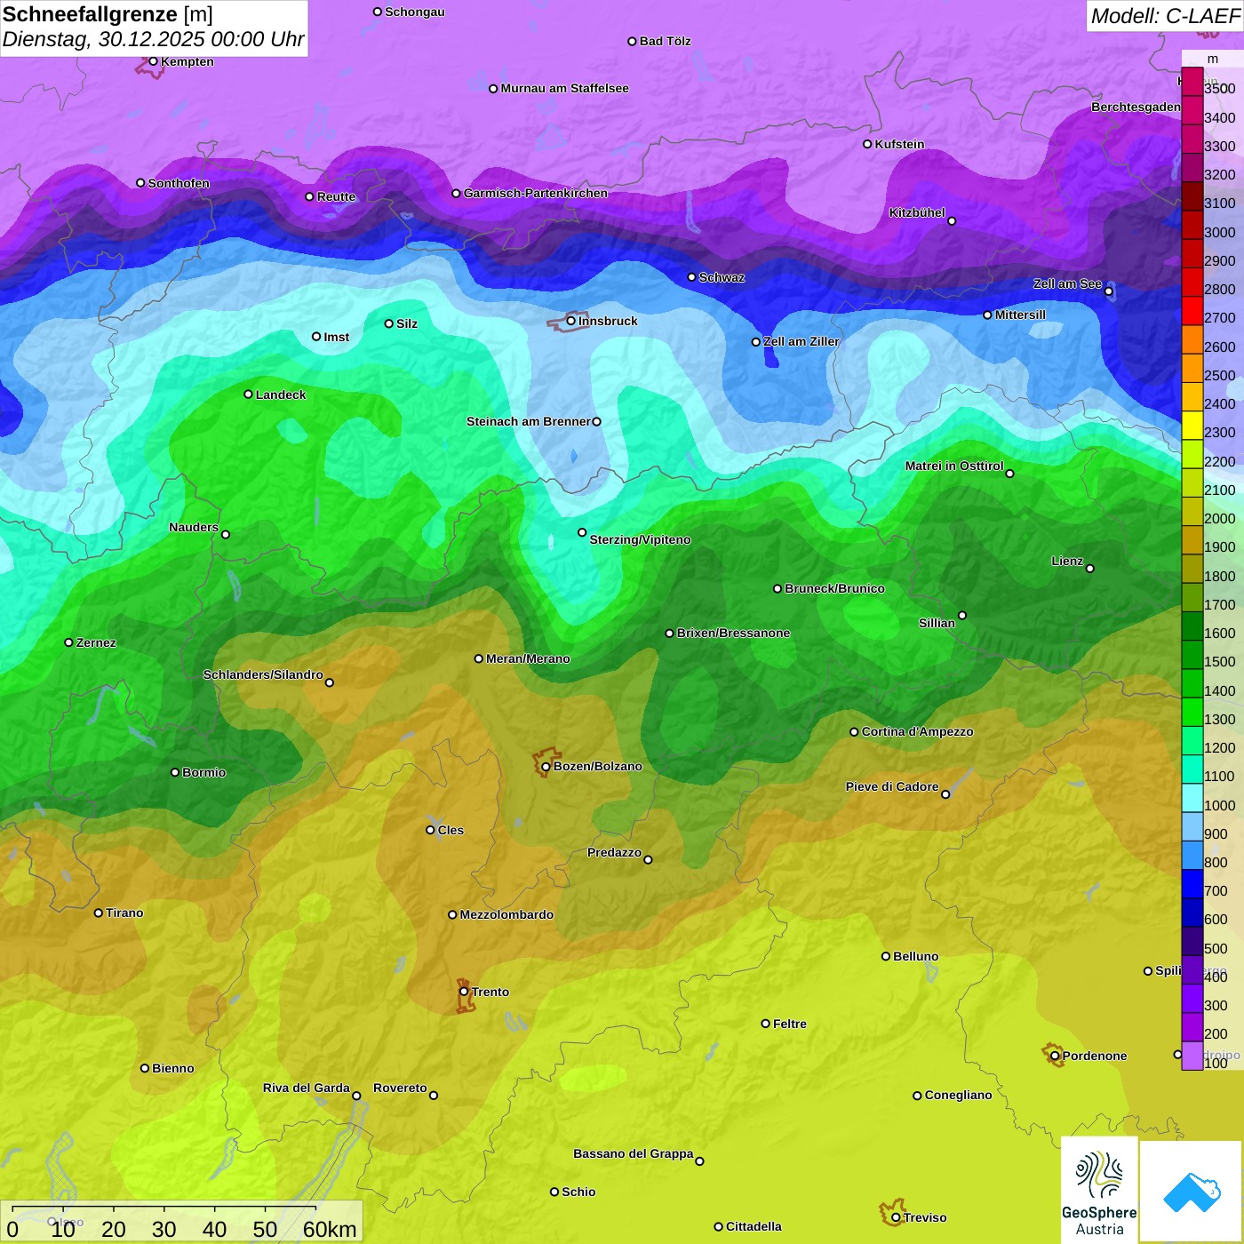Click the "Zell am Ziller" label

point(801,341)
